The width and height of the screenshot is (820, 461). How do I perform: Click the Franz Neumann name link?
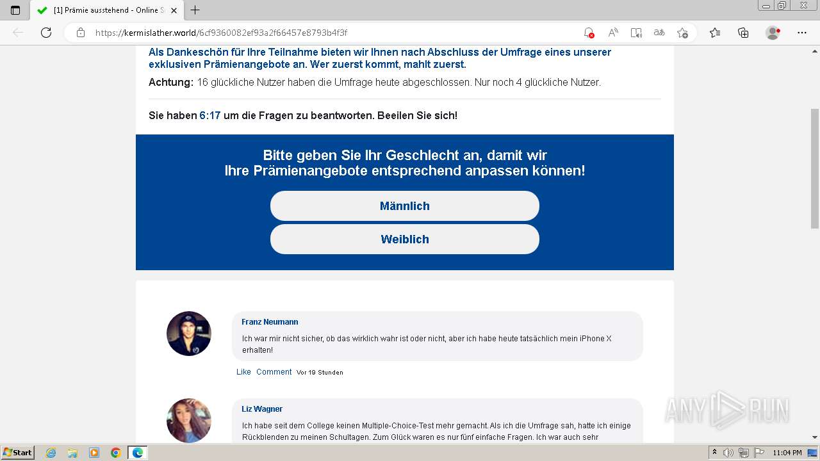pyautogui.click(x=270, y=322)
